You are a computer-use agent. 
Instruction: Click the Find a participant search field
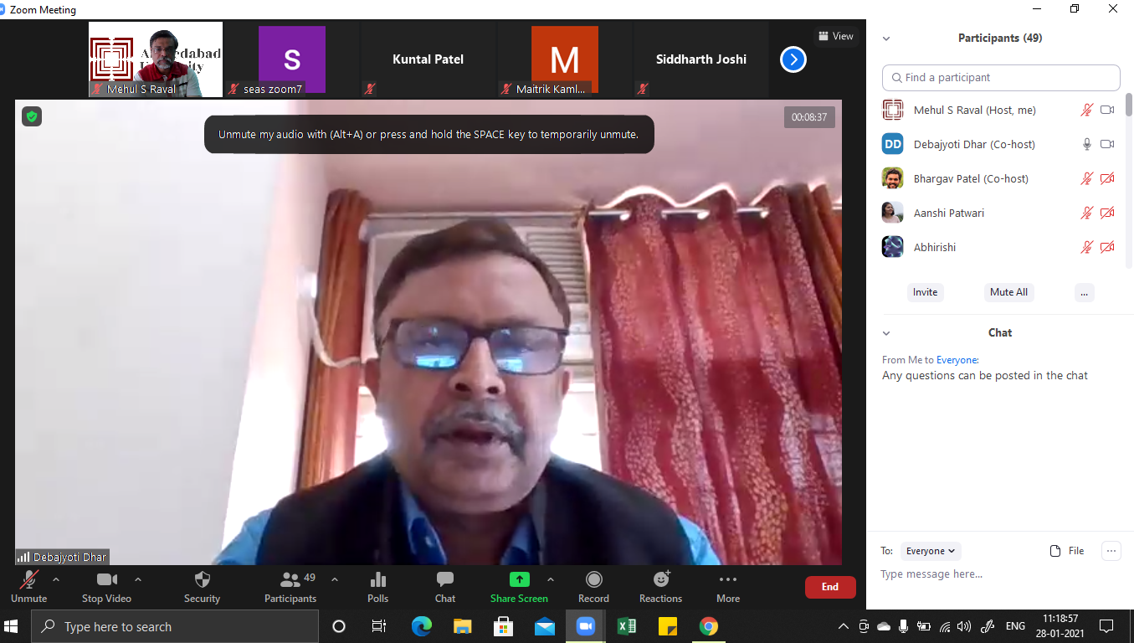click(x=1001, y=78)
